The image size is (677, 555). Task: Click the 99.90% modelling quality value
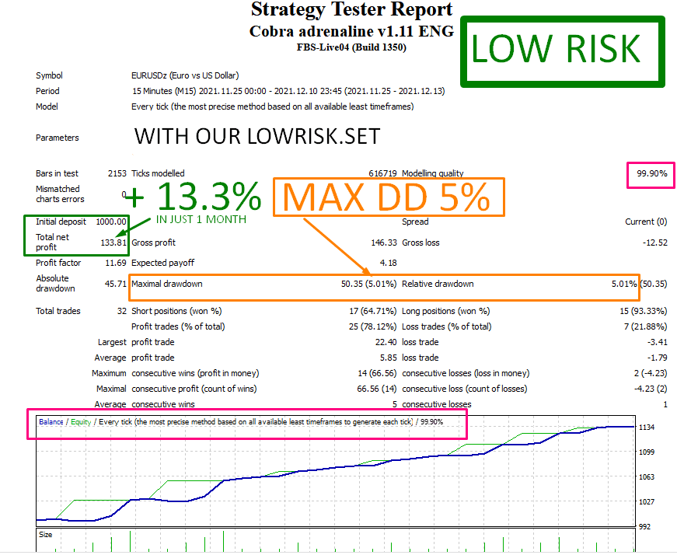(651, 174)
